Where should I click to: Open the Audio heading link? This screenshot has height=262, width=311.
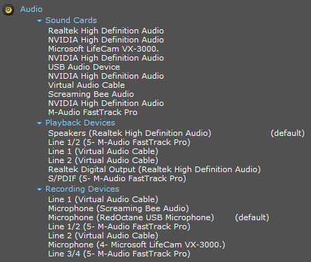[x=31, y=9]
